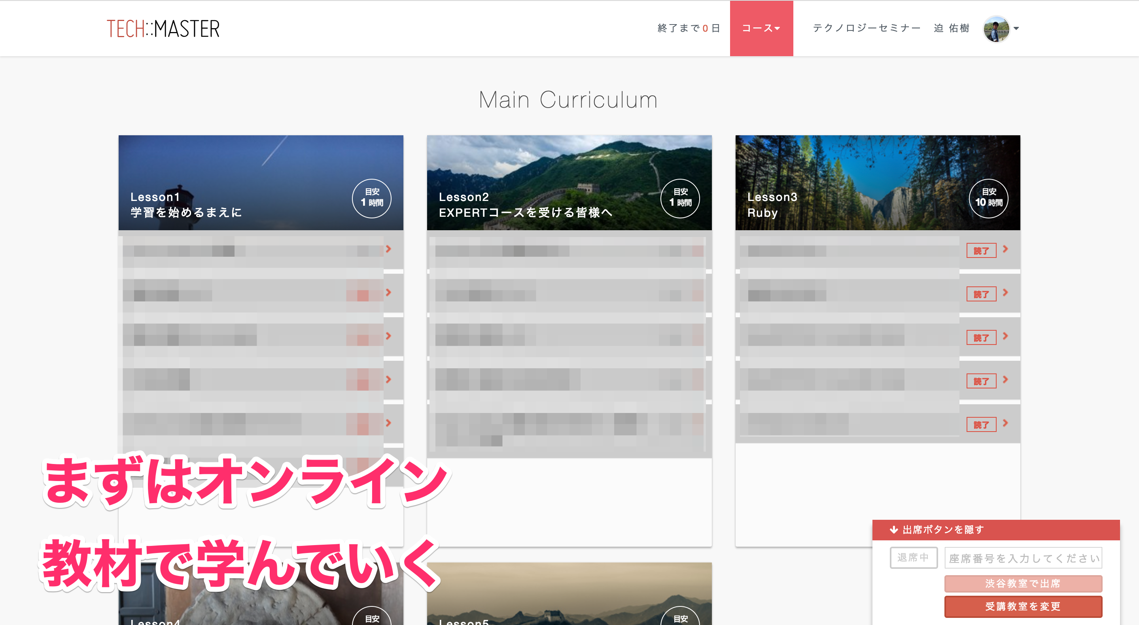
Task: Open Lesson2 EXPERTコース card image
Action: (569, 183)
